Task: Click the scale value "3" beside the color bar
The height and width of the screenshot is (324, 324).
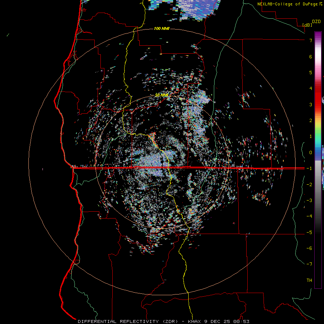Action: [x=311, y=104]
